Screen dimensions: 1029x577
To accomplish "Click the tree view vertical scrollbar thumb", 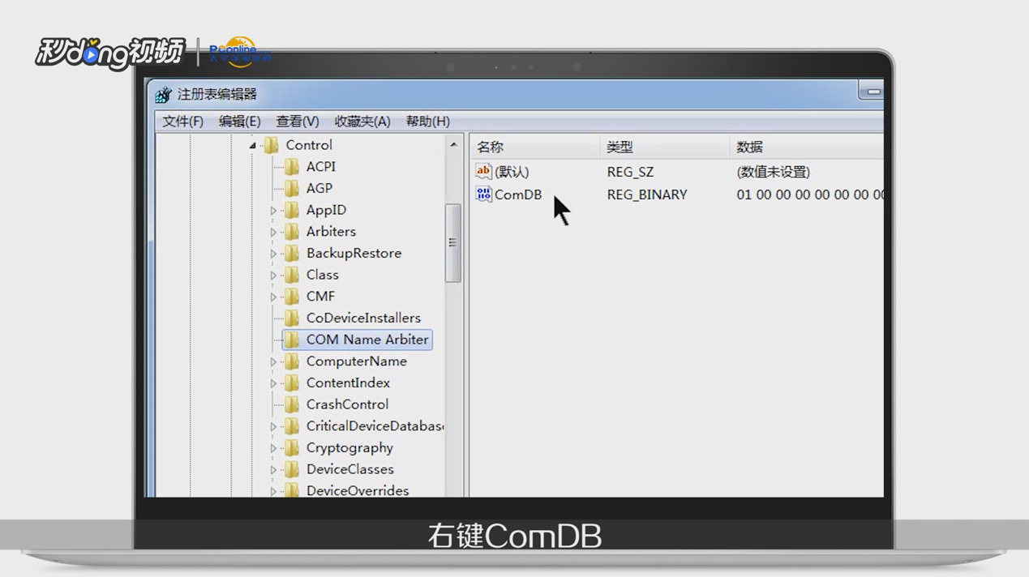I will click(x=452, y=241).
